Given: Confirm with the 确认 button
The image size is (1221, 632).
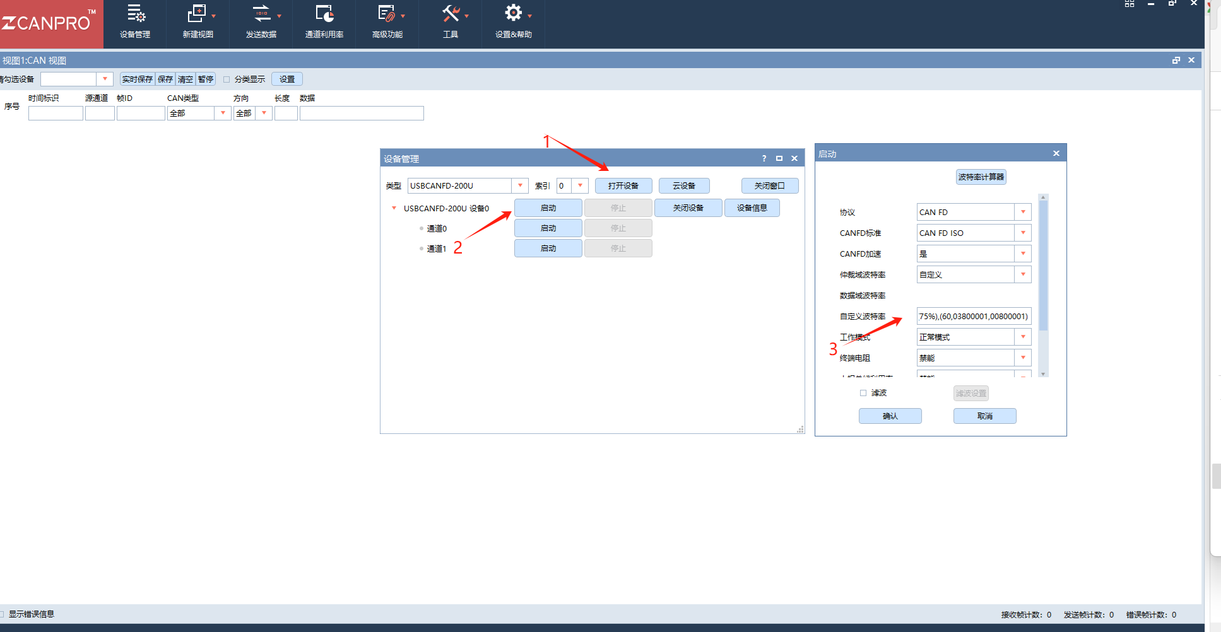Looking at the screenshot, I should [x=890, y=416].
